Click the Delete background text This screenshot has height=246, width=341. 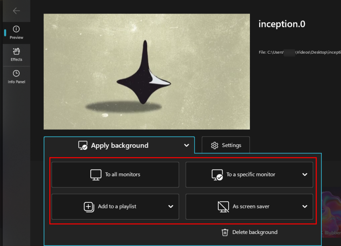255,232
